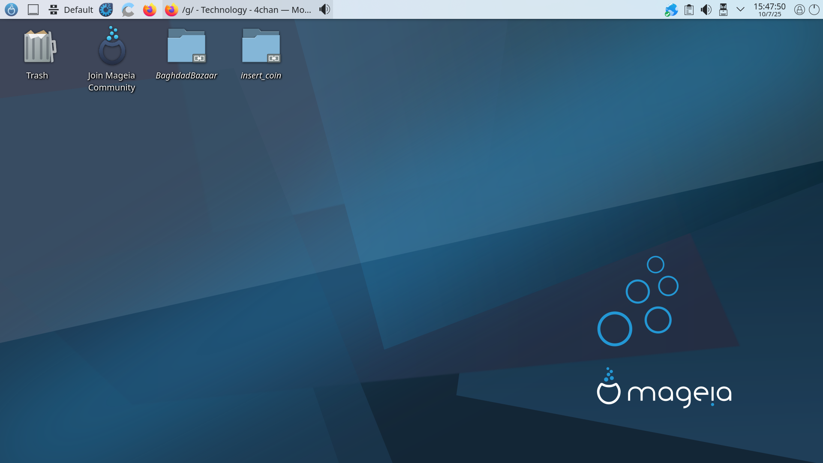
Task: Launch Mageia Control Center from panel
Action: coord(106,9)
